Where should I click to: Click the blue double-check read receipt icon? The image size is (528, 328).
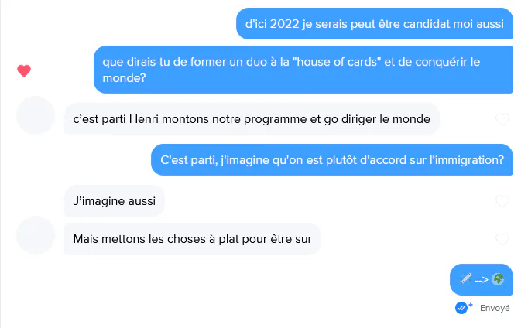tap(461, 307)
